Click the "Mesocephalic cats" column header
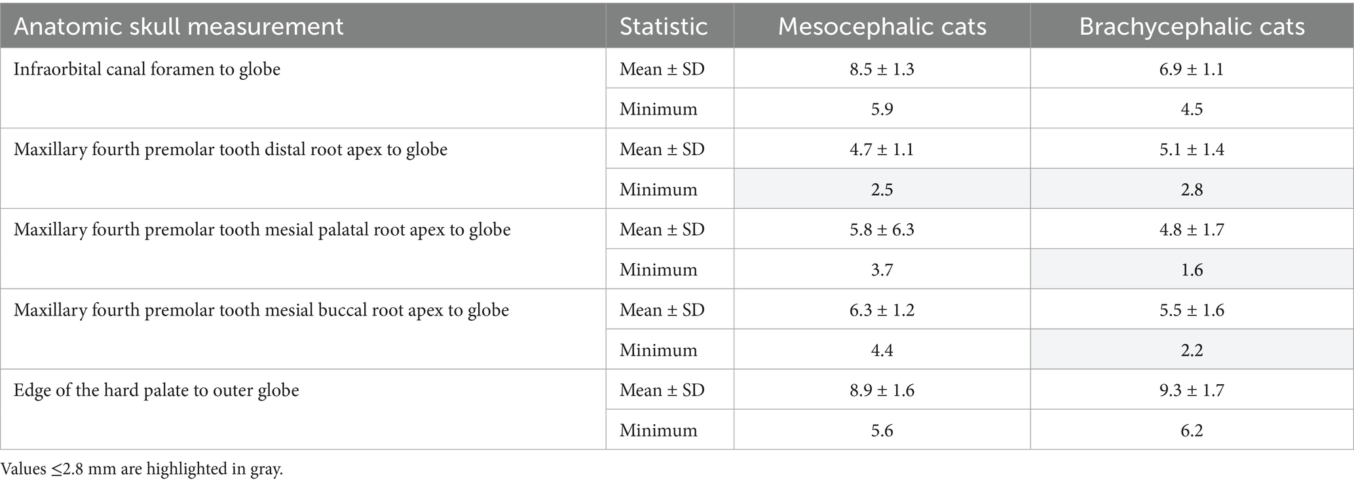The width and height of the screenshot is (1354, 485). coord(882,26)
